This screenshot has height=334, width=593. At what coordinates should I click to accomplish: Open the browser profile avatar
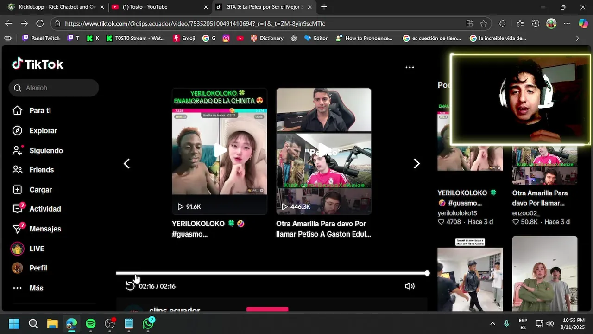pyautogui.click(x=551, y=23)
